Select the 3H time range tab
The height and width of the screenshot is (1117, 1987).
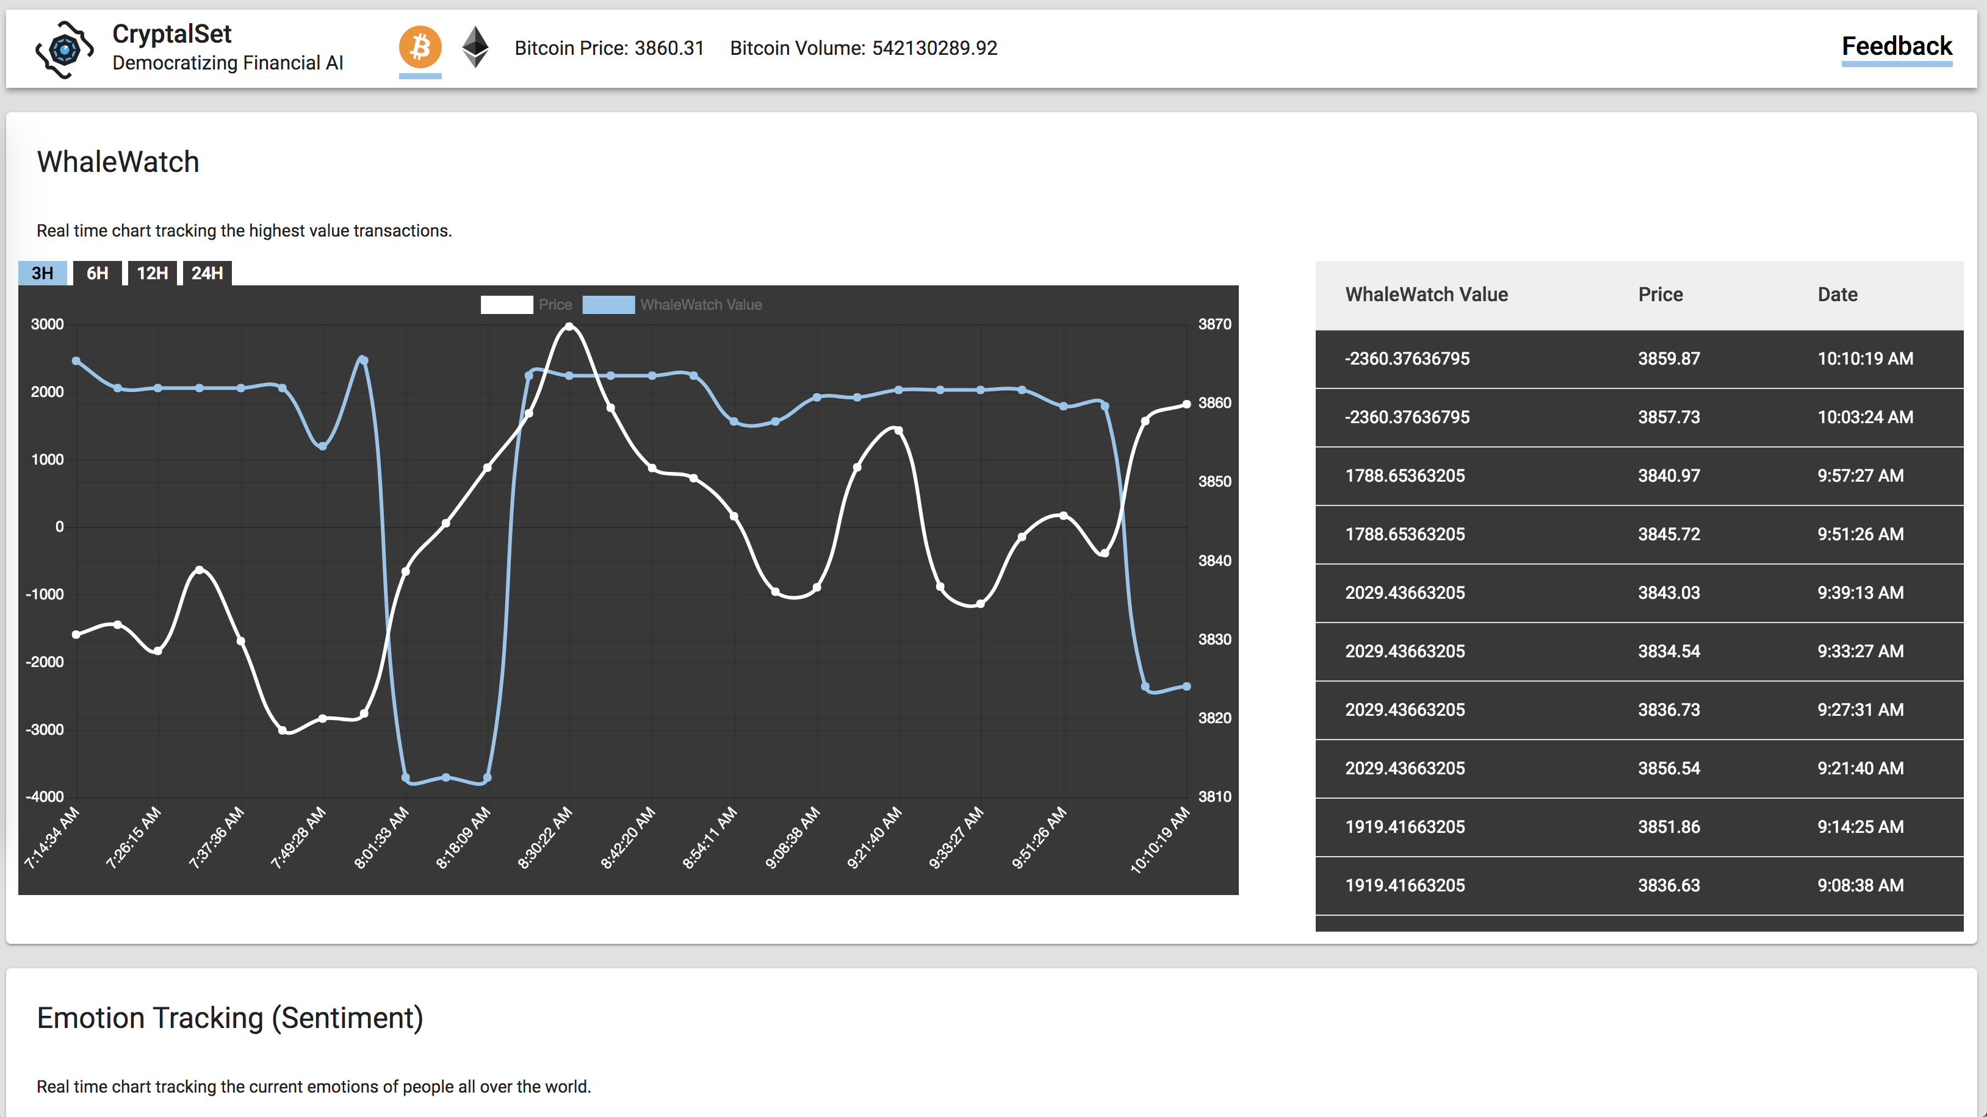(43, 273)
